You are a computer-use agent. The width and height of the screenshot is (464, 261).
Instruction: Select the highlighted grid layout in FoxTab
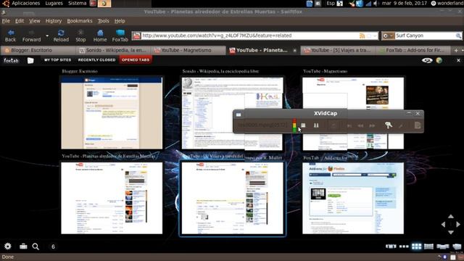click(417, 246)
